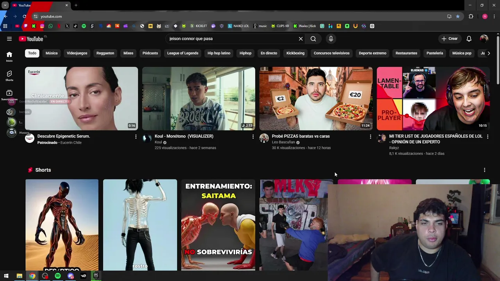Screen dimensions: 500x281
Task: Open File Explorer from the taskbar
Action: pyautogui.click(x=19, y=276)
